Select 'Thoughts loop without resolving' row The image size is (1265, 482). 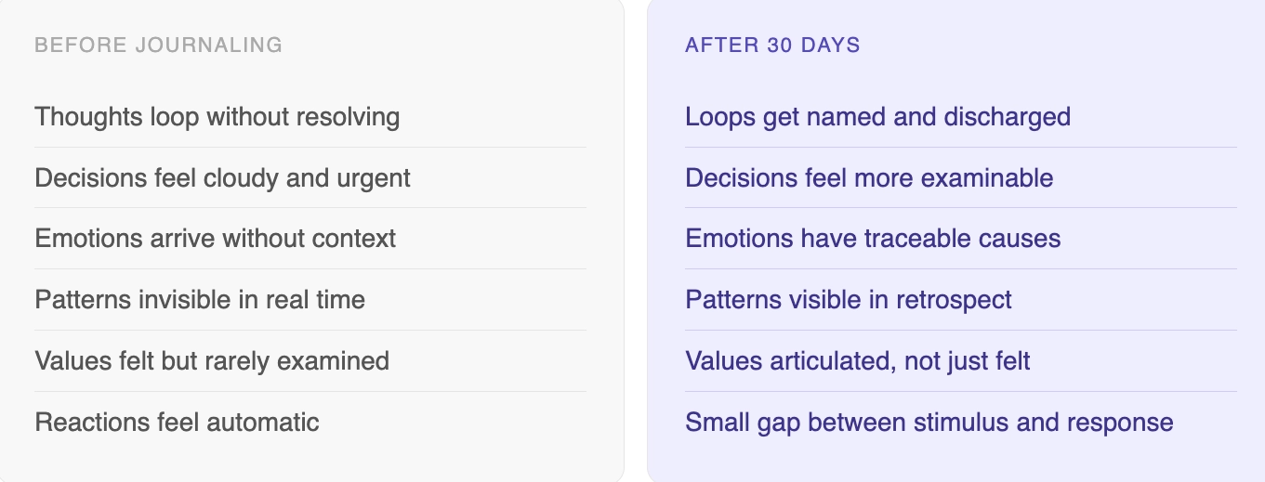point(217,117)
